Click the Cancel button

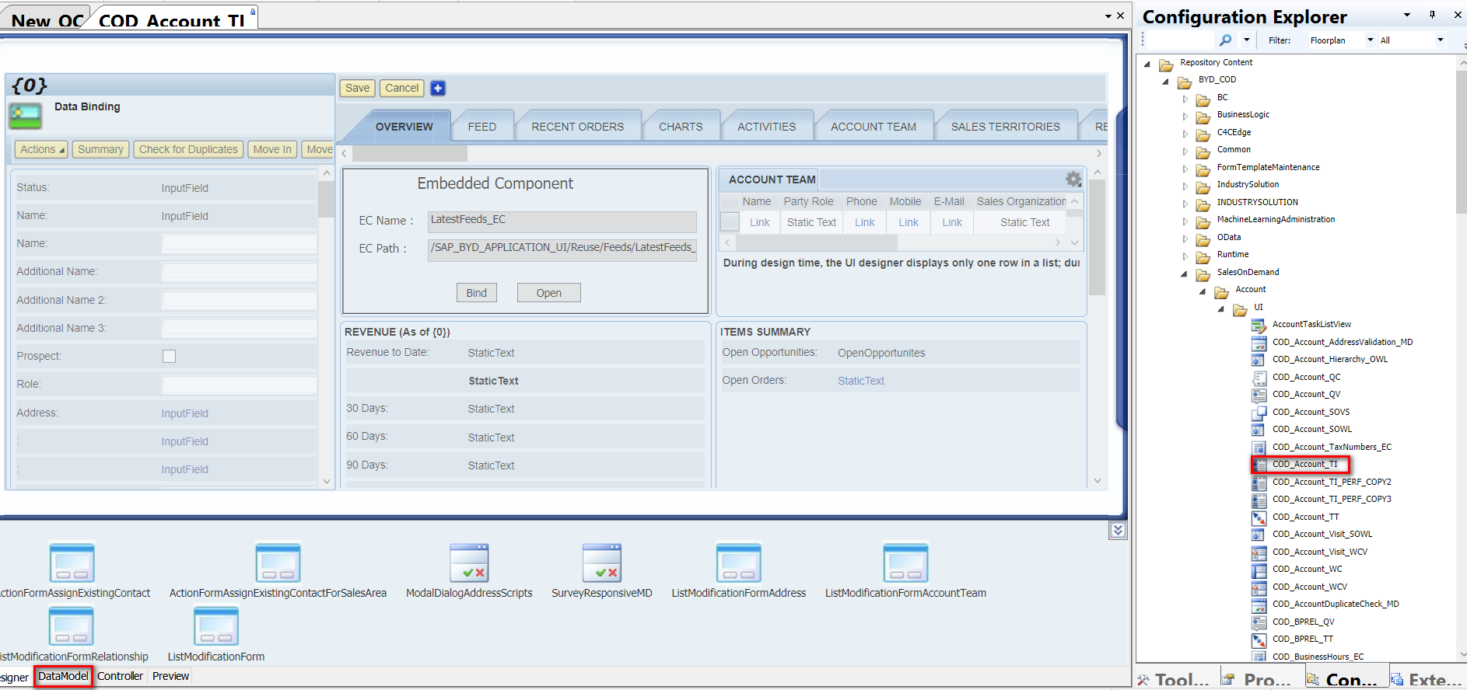[x=402, y=88]
